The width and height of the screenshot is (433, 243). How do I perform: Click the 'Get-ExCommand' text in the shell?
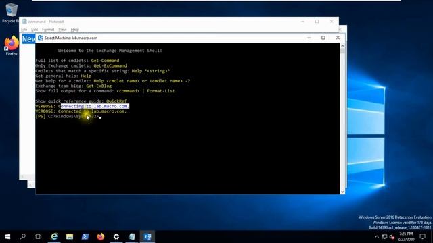click(x=110, y=65)
